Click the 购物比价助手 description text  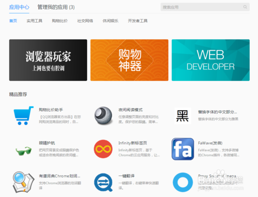60,119
